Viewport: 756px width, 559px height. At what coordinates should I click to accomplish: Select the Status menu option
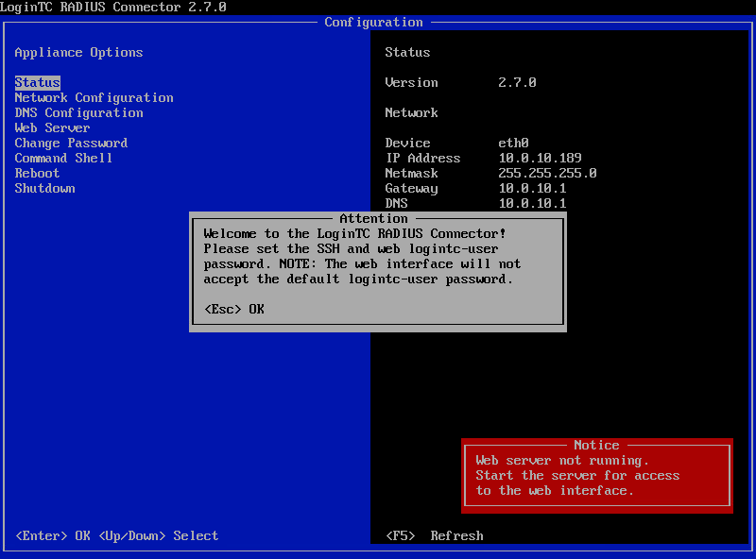click(x=37, y=82)
